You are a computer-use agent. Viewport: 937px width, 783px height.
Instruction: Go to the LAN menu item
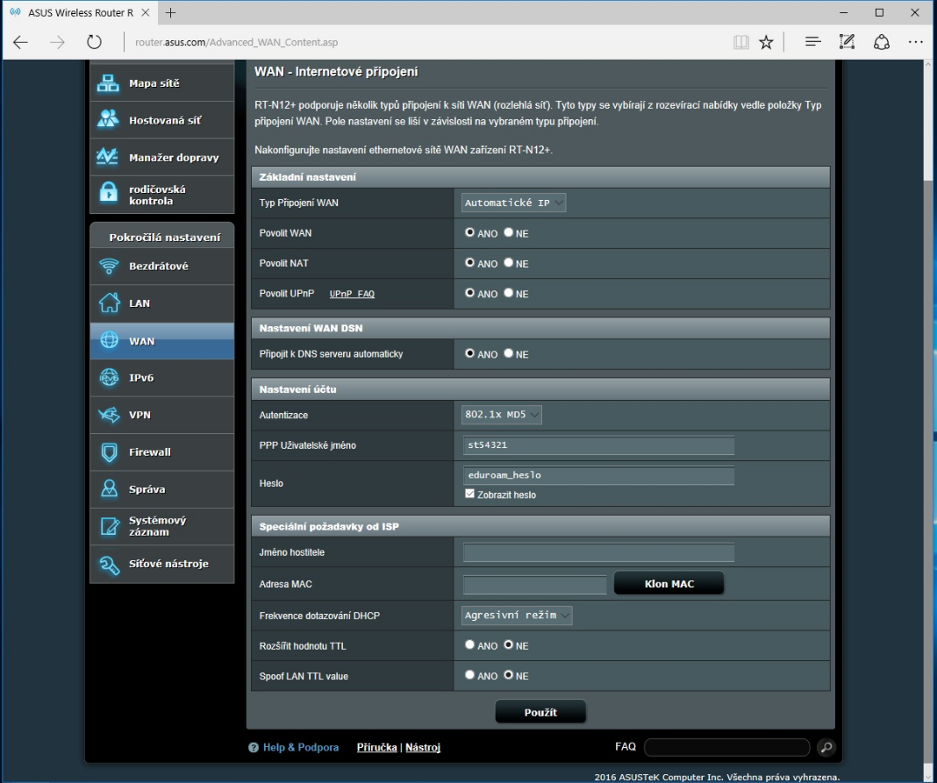(162, 303)
